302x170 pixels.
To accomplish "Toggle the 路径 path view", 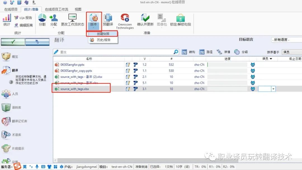I will (x=206, y=52).
